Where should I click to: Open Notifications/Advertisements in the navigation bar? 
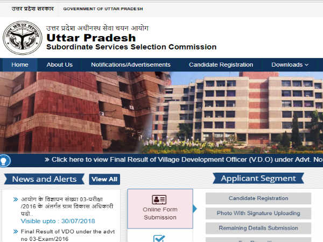tap(131, 65)
